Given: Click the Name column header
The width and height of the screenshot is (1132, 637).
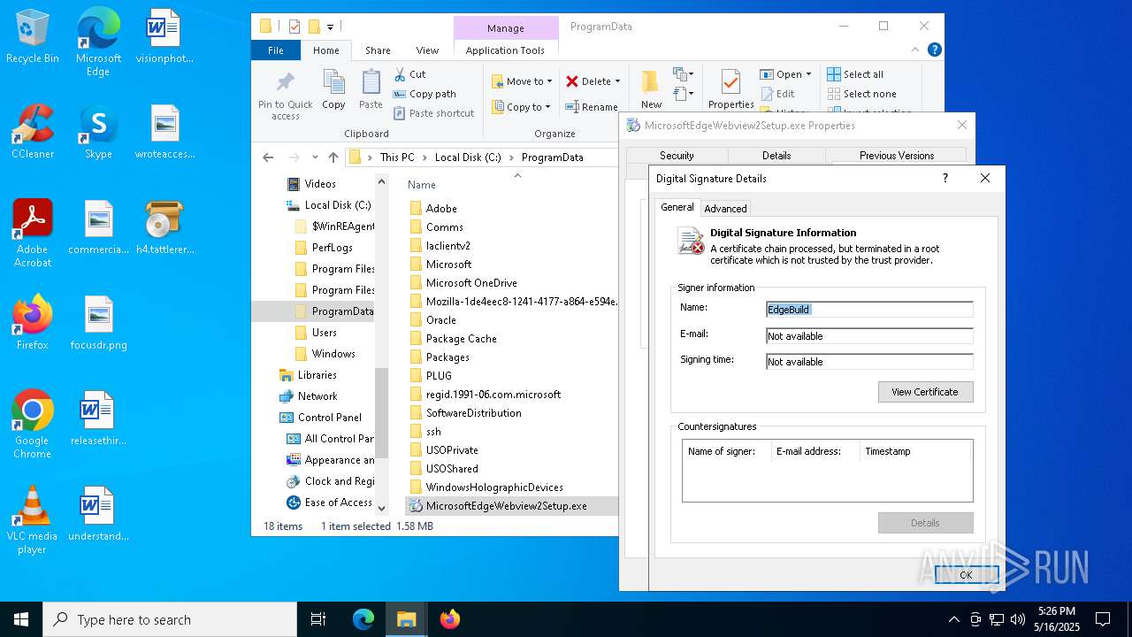Looking at the screenshot, I should [x=422, y=185].
